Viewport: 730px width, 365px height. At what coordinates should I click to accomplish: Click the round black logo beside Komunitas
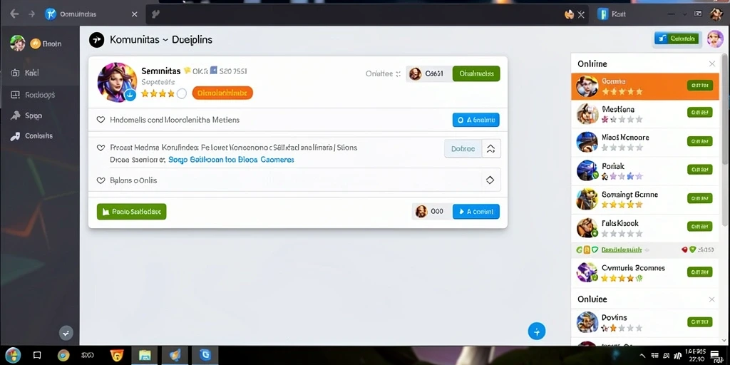[96, 40]
